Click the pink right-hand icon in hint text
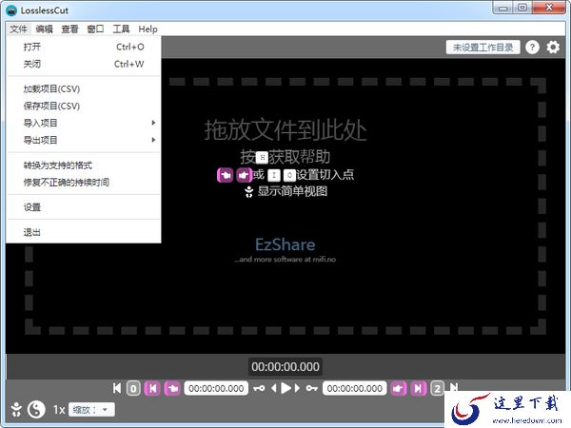Screen dimensions: 571x428 pyautogui.click(x=244, y=175)
